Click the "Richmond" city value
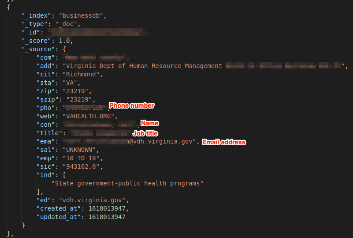Image resolution: width=353 pixels, height=238 pixels. [x=81, y=74]
